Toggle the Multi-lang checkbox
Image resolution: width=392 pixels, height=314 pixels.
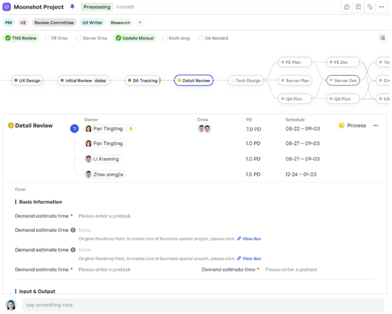click(164, 38)
